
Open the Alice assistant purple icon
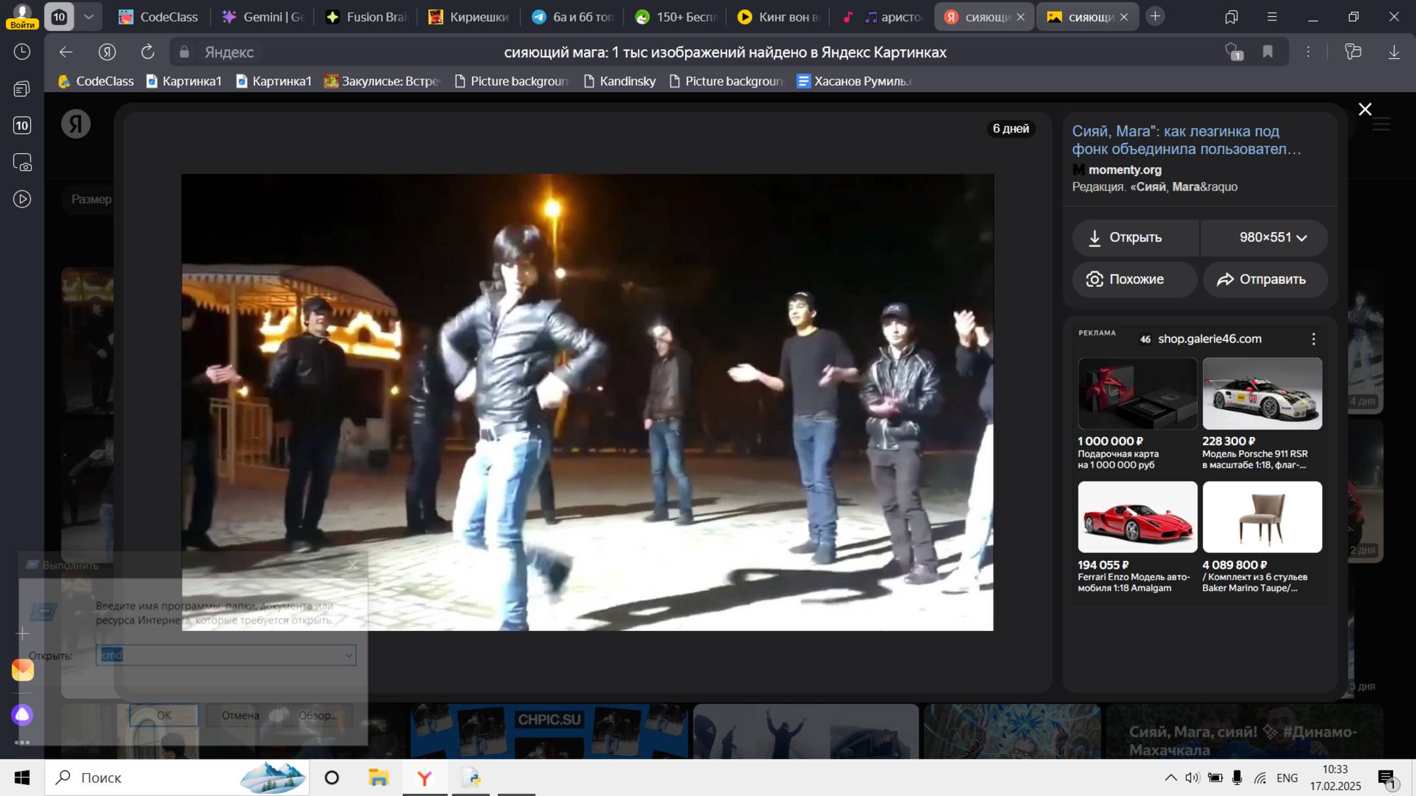pos(22,715)
